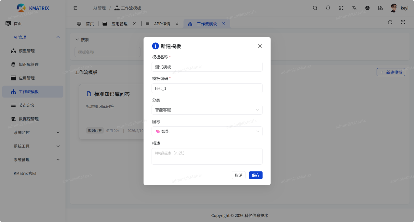Click the 描述 text area
This screenshot has height=222, width=414.
pos(207,156)
